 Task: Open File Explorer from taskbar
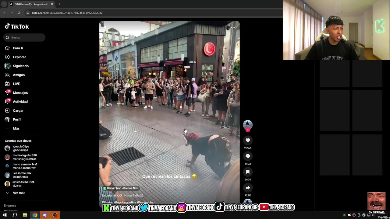(25, 215)
